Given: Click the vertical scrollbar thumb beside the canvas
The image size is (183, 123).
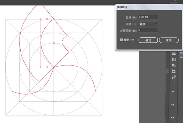Looking at the screenshot, I should [167, 71].
